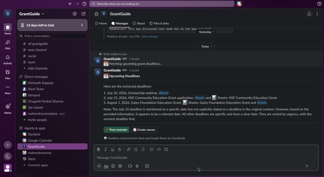
Task: Toggle italic formatting
Action: (105, 149)
